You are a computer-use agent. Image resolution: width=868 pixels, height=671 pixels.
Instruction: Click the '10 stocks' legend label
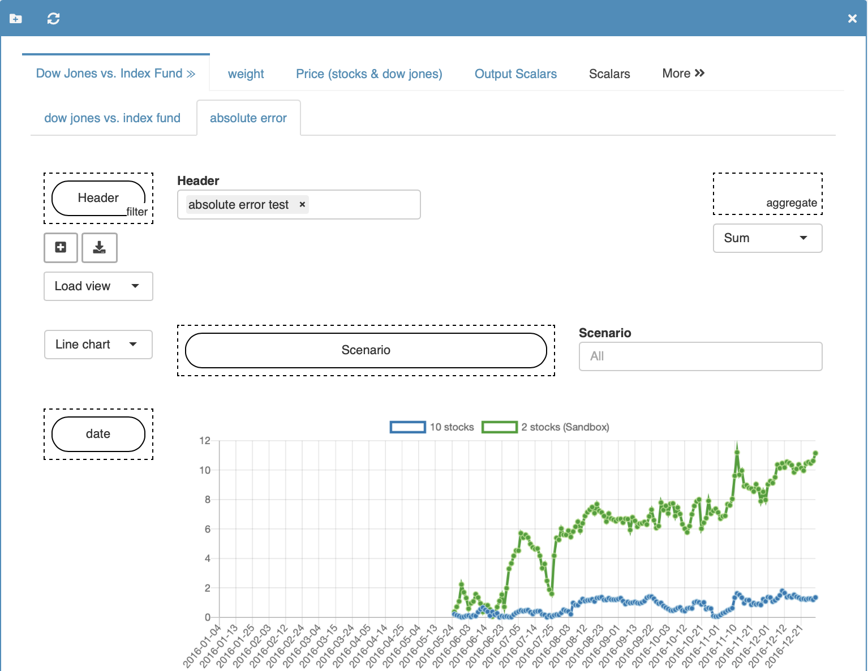click(x=452, y=427)
